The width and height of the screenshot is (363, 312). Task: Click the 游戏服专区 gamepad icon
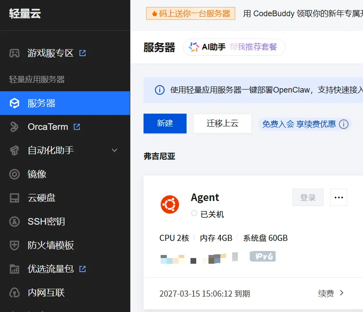[x=14, y=53]
